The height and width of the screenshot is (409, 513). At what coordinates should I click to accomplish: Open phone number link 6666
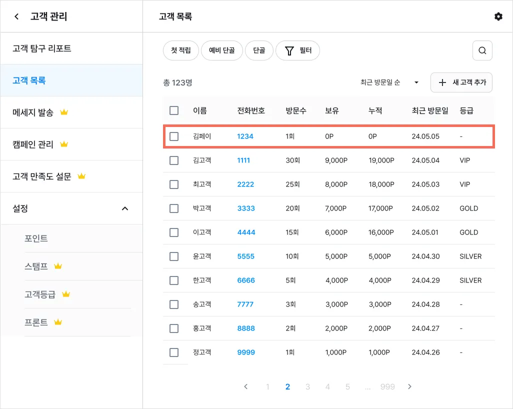(246, 280)
